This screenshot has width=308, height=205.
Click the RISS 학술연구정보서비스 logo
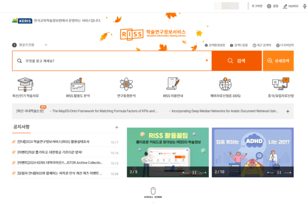coord(153,34)
